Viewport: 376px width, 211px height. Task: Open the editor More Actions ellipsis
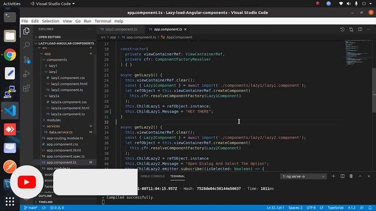(x=369, y=29)
